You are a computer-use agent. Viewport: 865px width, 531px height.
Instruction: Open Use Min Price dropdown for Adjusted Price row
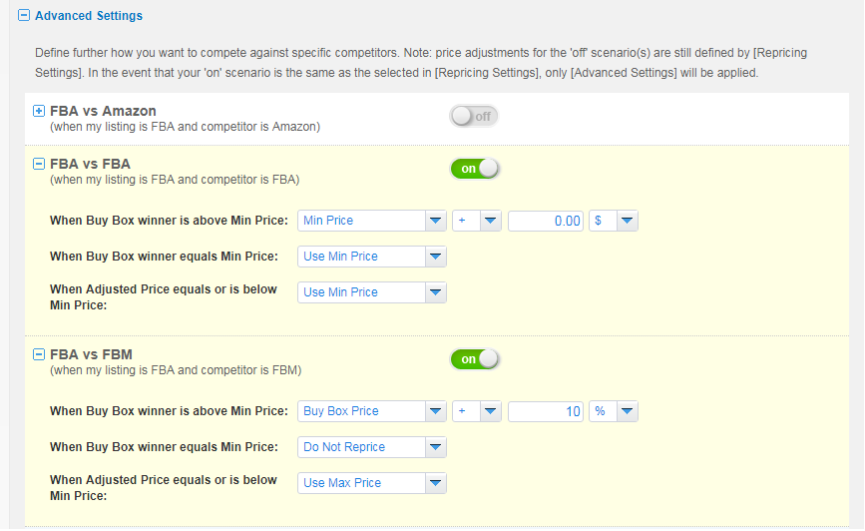372,292
